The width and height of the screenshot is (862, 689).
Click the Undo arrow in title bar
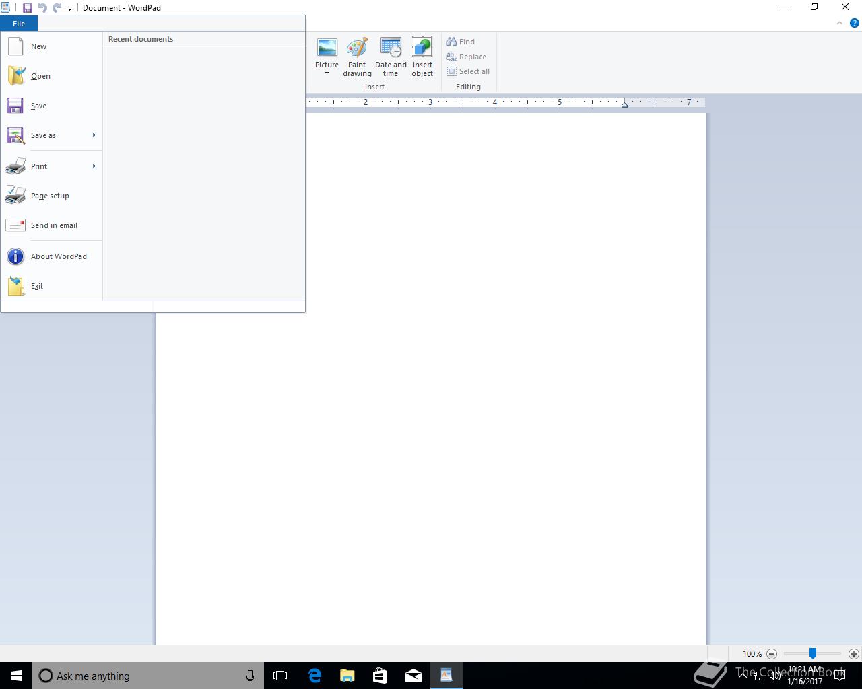(42, 8)
